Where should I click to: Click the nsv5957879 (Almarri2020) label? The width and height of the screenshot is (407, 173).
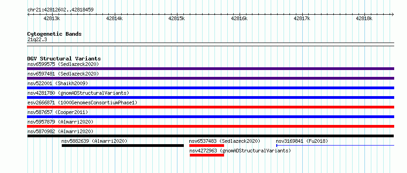tap(60, 122)
